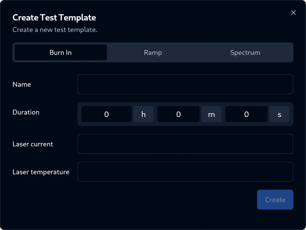Image resolution: width=306 pixels, height=230 pixels.
Task: Click inside the Name input field
Action: tap(185, 84)
